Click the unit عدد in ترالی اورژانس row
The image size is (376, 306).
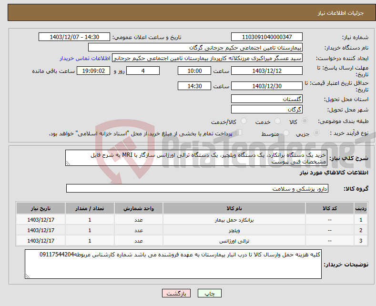click(x=139, y=241)
